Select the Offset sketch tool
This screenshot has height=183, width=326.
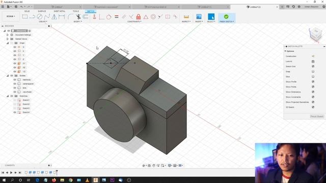[x=86, y=17]
